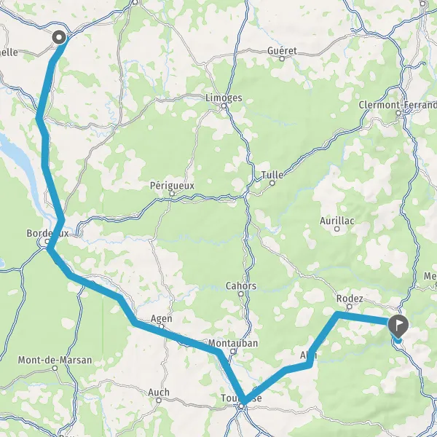Click the Gironde estuary water area
This screenshot has height=437, width=437.
[x=21, y=162]
